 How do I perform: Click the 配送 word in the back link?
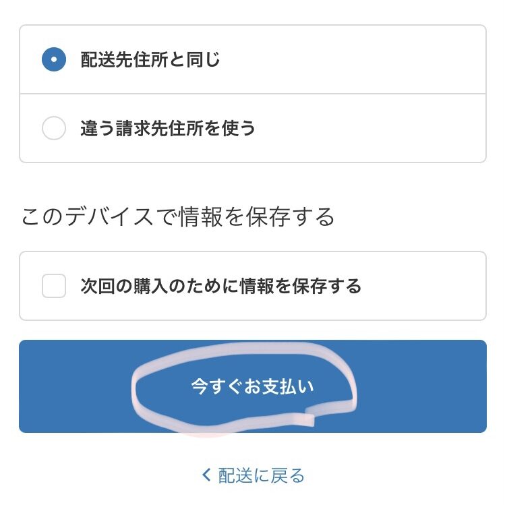[x=235, y=475]
